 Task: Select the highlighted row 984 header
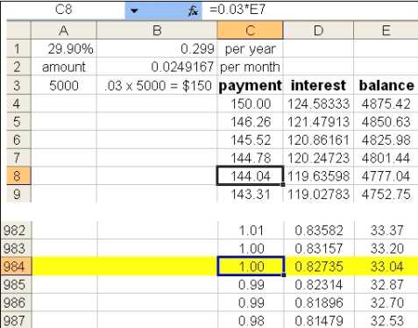(x=16, y=267)
